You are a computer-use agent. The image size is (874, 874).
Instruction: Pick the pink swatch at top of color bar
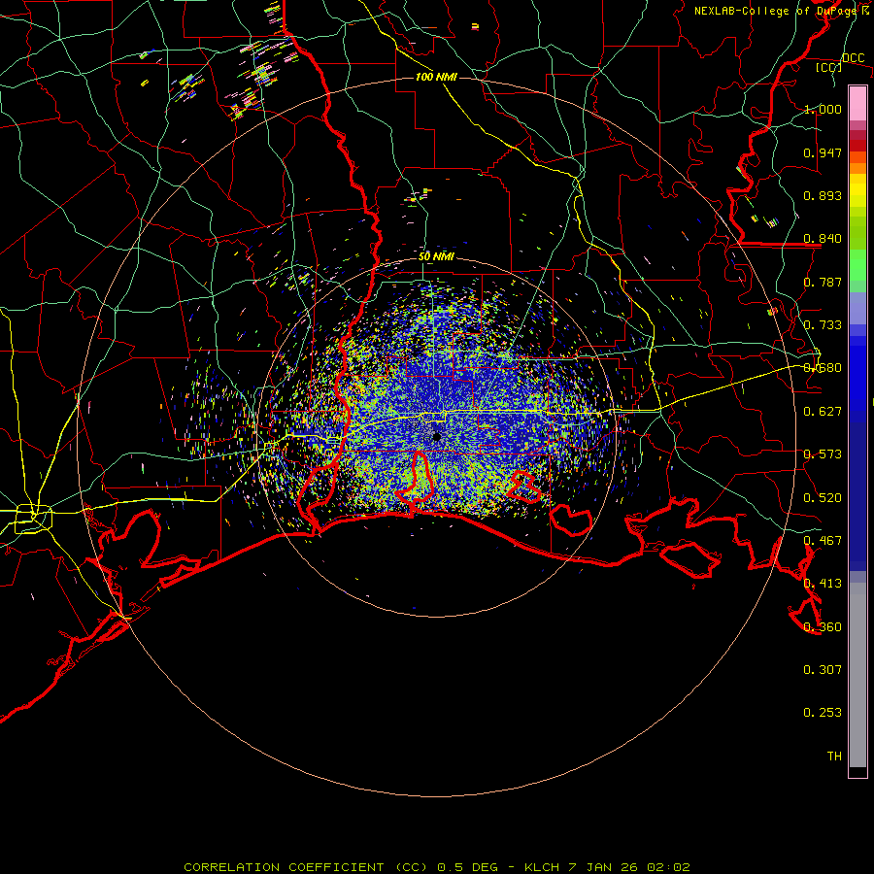coord(857,104)
